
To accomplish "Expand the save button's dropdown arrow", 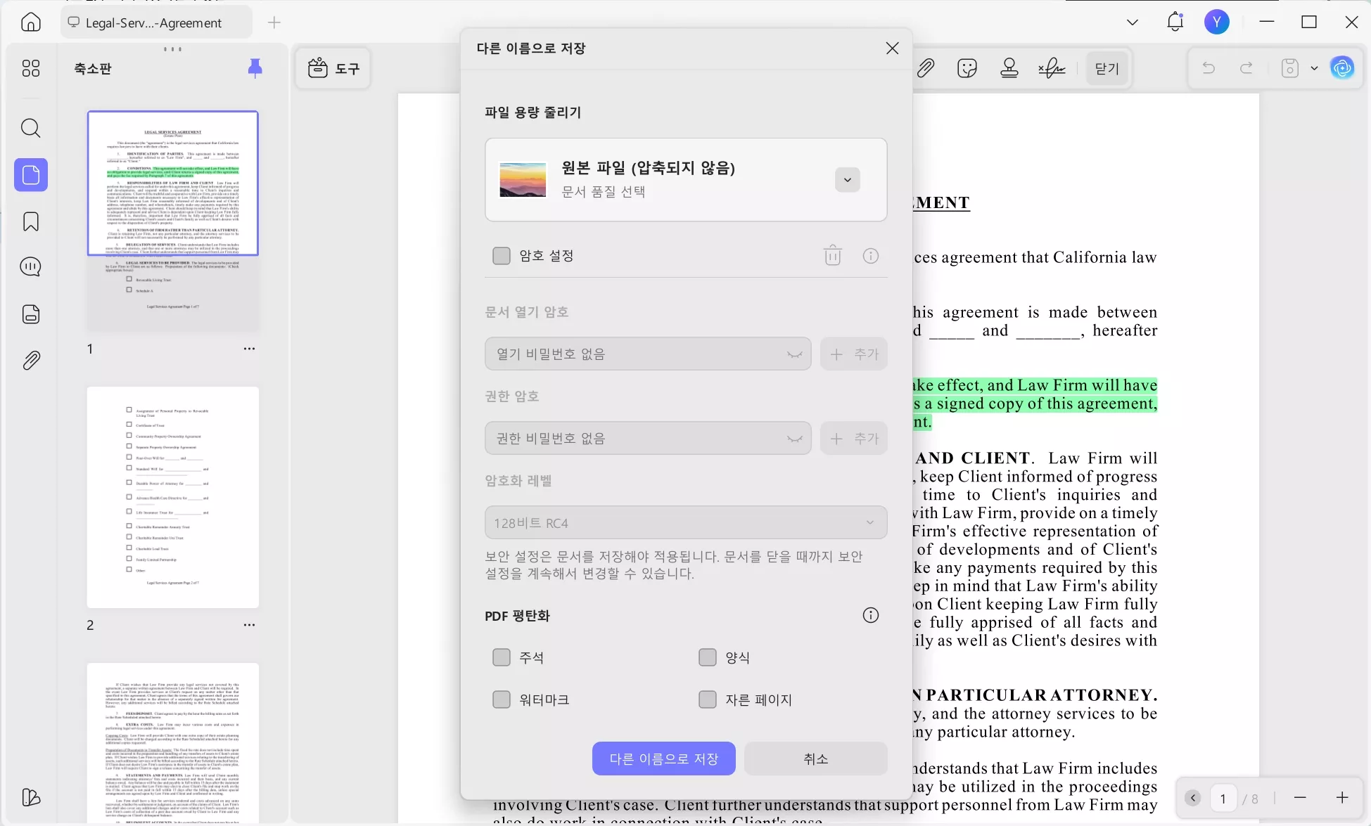I will pyautogui.click(x=1314, y=68).
